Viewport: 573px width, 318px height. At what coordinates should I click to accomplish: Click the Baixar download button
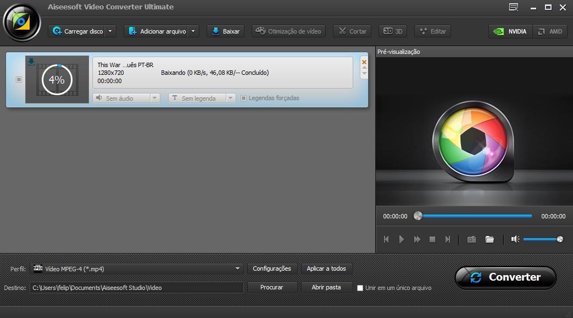point(226,31)
